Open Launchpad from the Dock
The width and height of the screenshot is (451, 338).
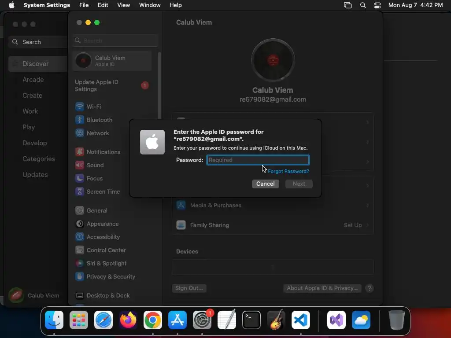[x=79, y=320]
